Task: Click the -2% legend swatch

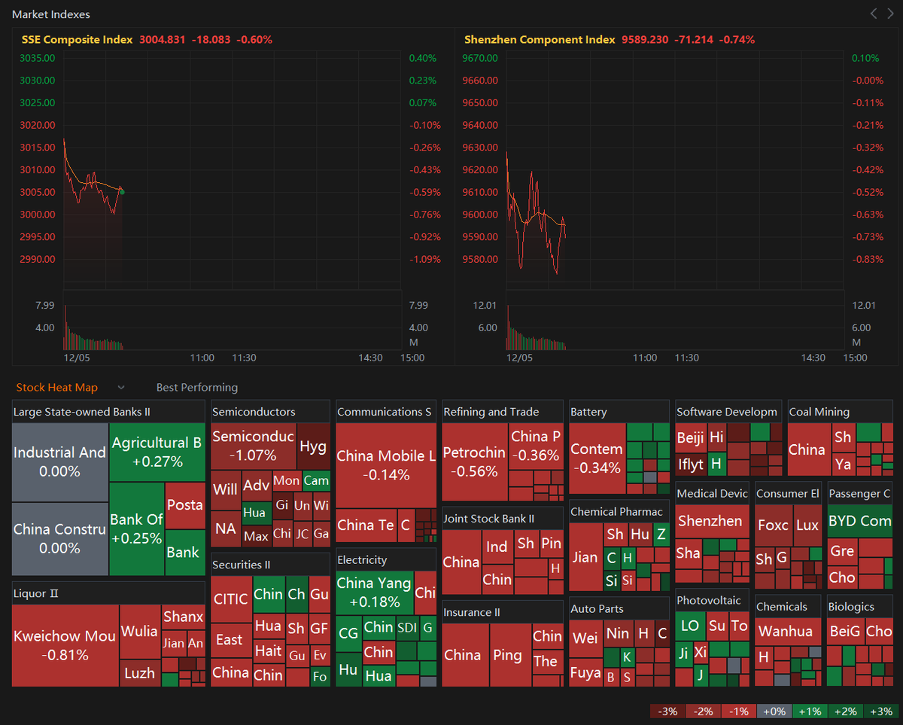Action: (704, 711)
